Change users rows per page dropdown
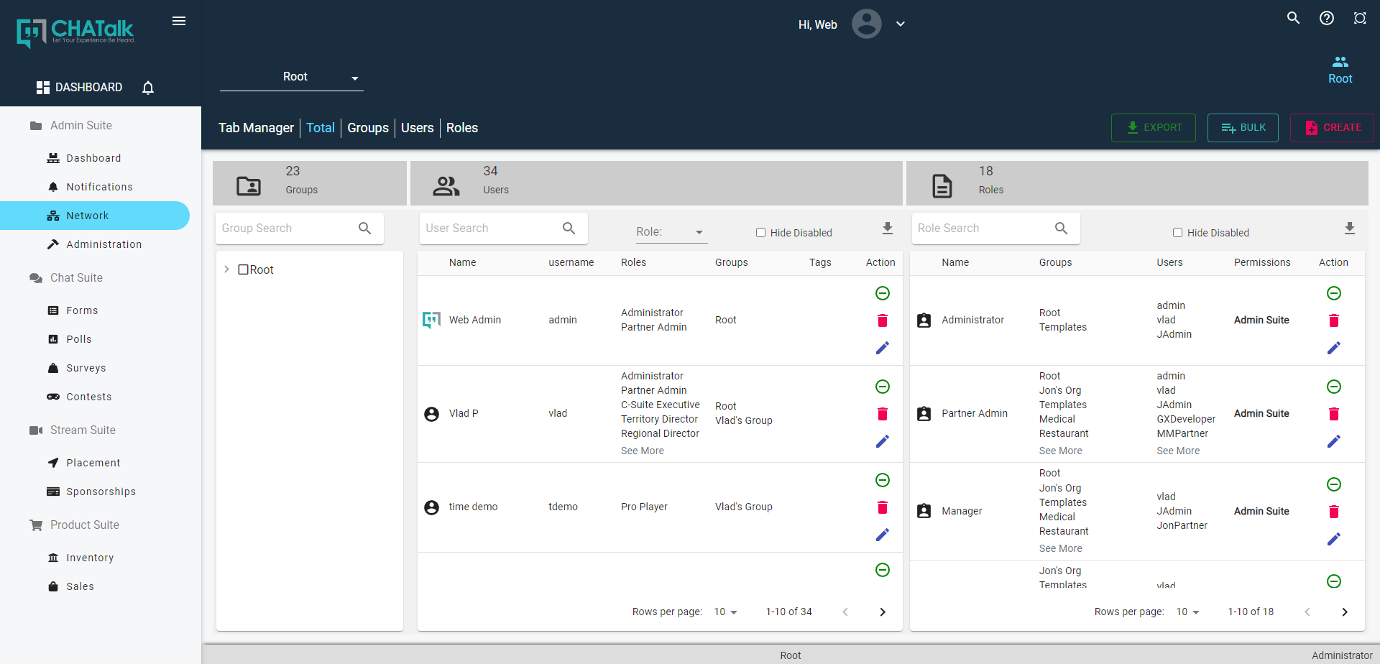 tap(726, 612)
